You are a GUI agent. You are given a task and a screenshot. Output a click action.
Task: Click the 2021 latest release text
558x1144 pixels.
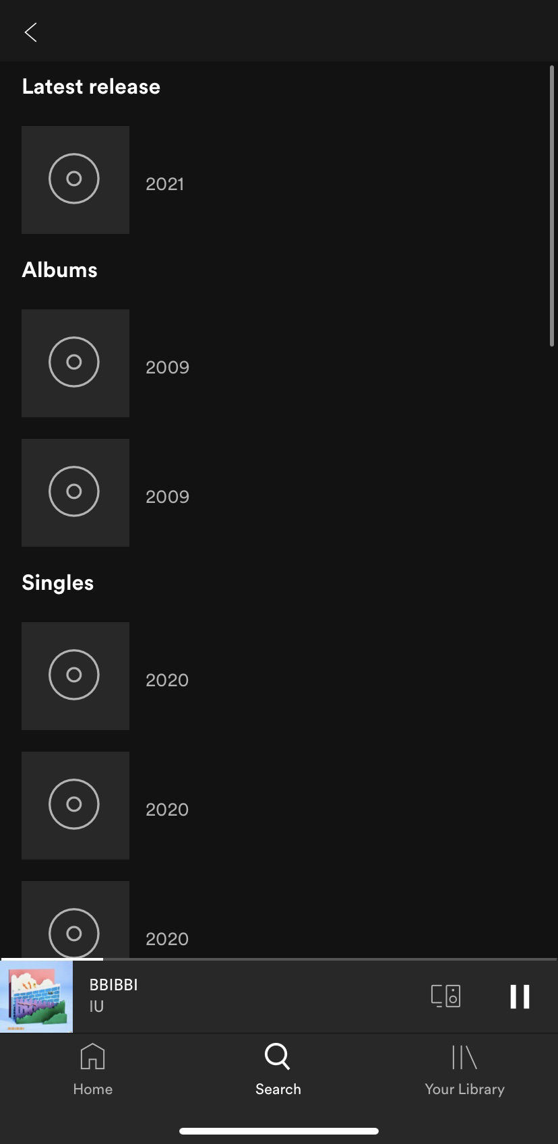165,184
